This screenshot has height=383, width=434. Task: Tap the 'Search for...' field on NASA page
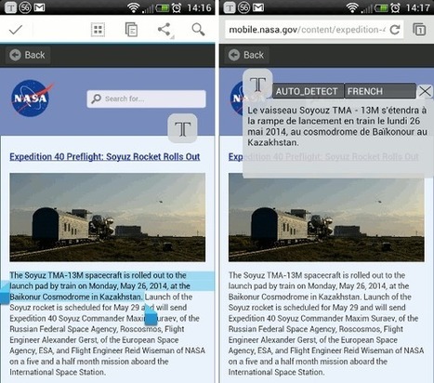tap(146, 99)
